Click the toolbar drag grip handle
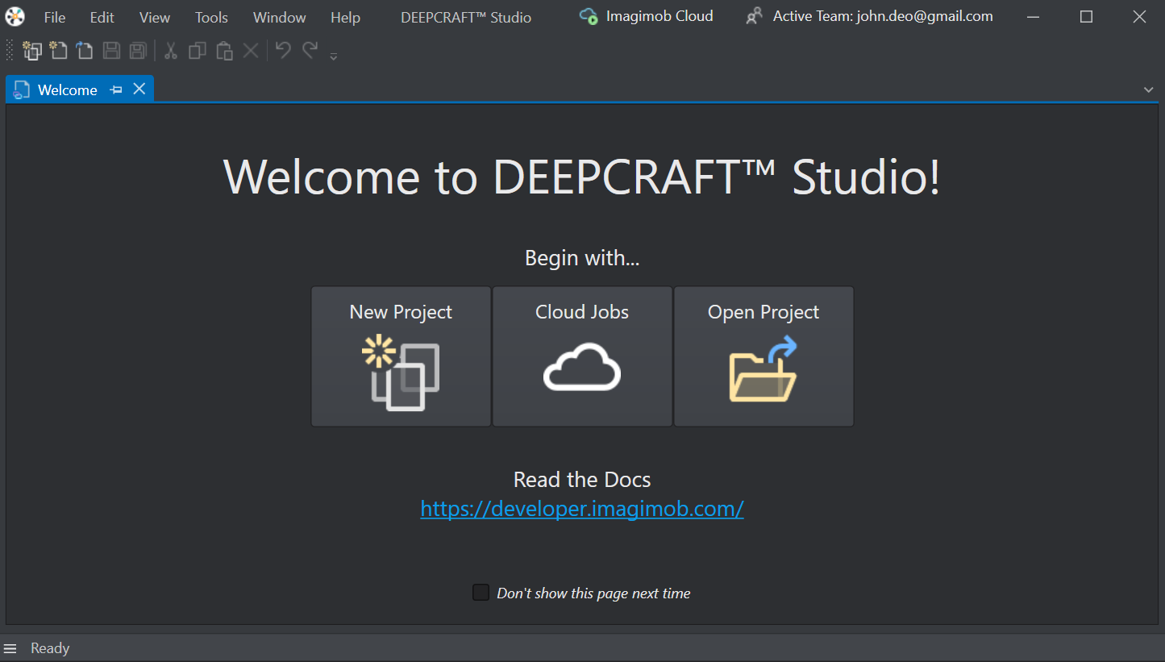The image size is (1165, 662). click(10, 51)
